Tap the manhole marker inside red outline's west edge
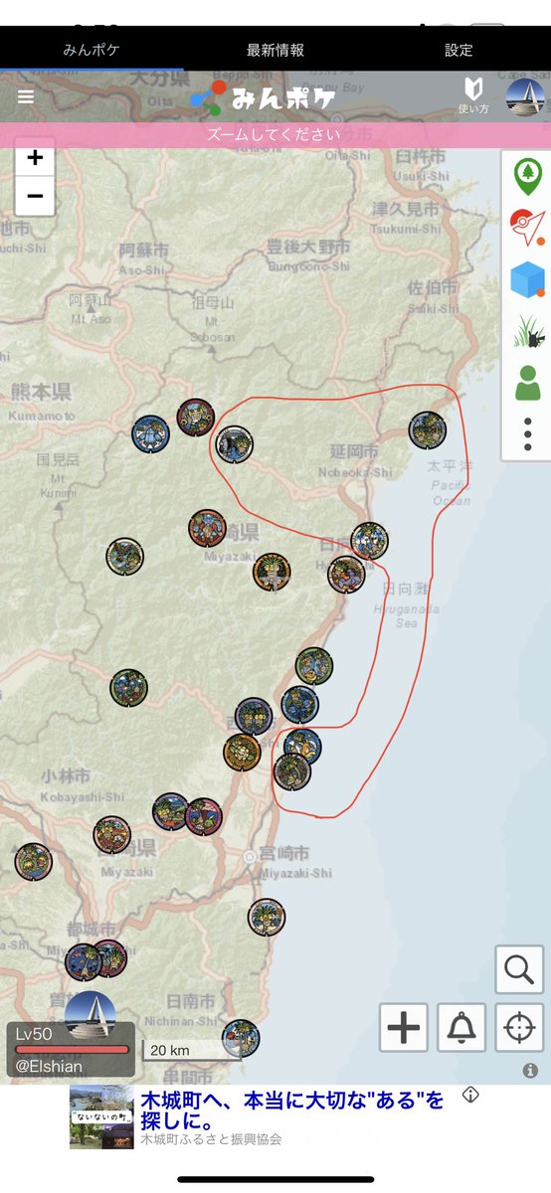This screenshot has width=551, height=1193. 235,444
